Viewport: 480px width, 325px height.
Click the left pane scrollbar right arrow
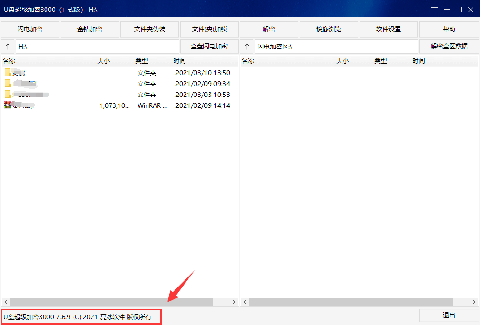click(234, 301)
